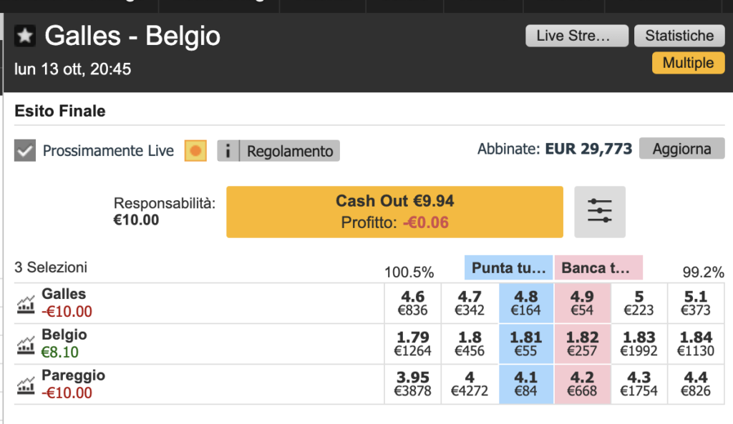Viewport: 733px width, 424px height.
Task: Click the Banca tutto column header
Action: pyautogui.click(x=598, y=268)
